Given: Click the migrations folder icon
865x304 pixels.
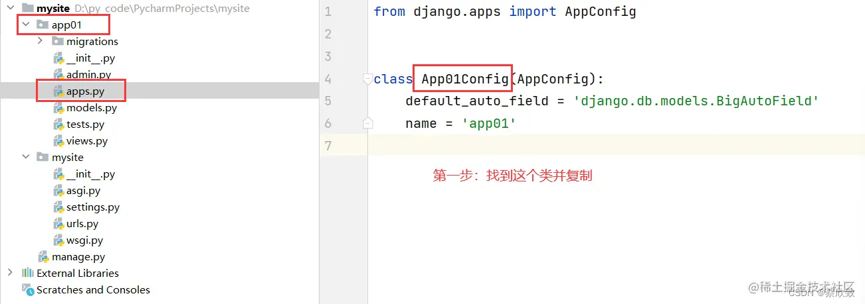Looking at the screenshot, I should [x=57, y=41].
